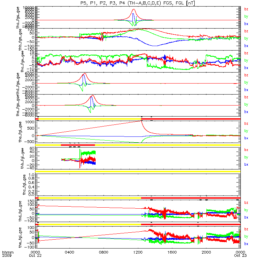Screen dimensions: 258x275
Task: Select the thb_fgs_gse y-axis label
Action: [20, 40]
